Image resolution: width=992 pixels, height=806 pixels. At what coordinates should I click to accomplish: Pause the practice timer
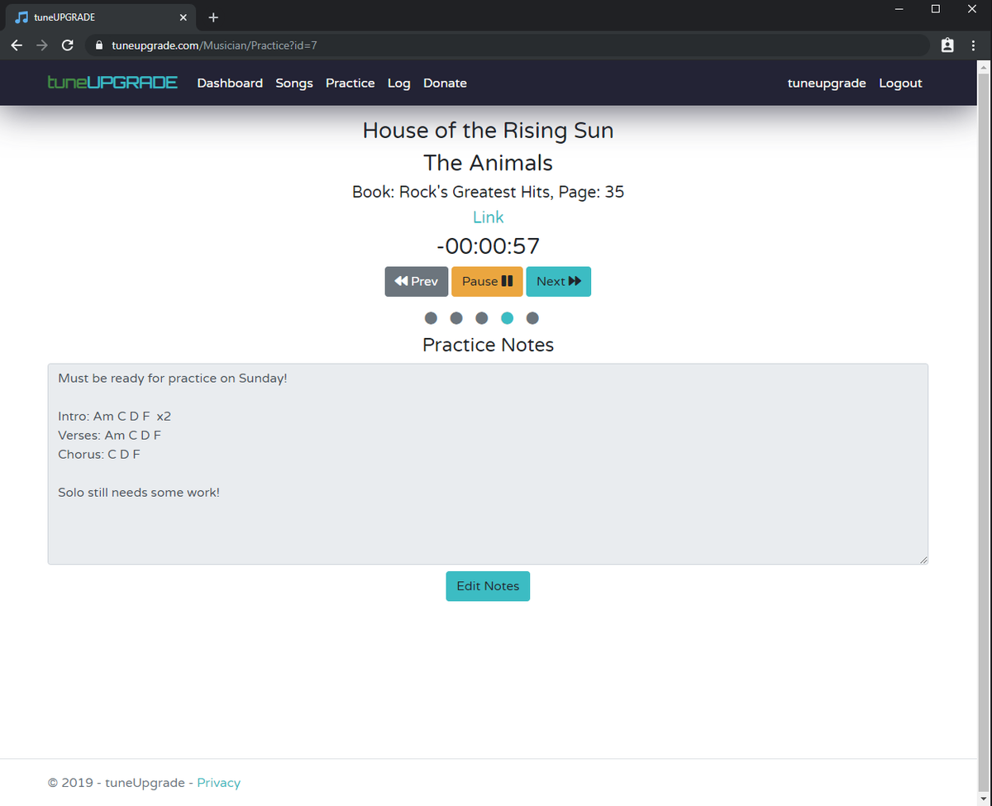click(x=487, y=281)
